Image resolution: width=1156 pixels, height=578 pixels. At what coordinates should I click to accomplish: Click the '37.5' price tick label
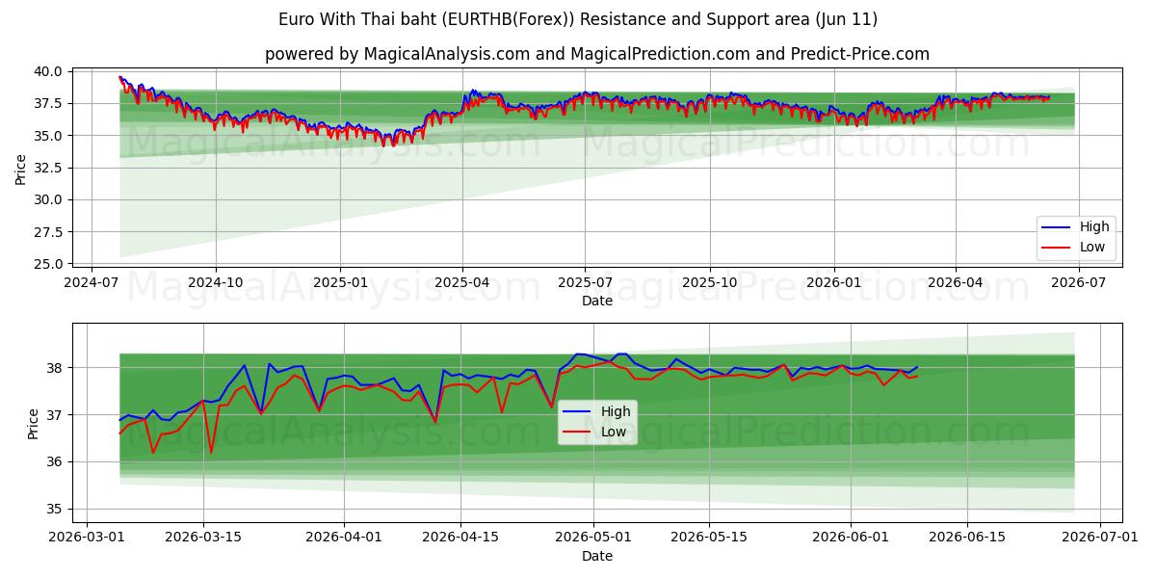point(50,103)
